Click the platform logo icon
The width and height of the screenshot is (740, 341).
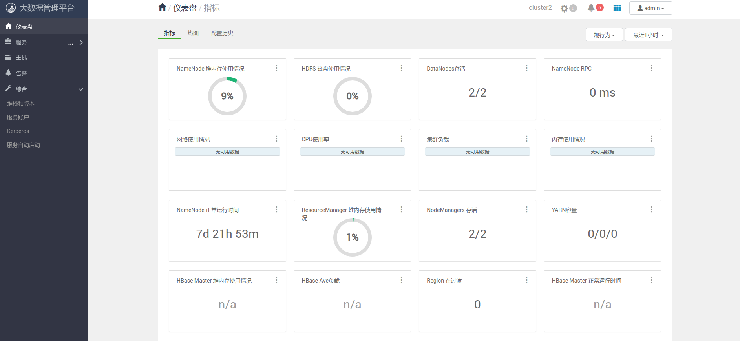pyautogui.click(x=11, y=8)
